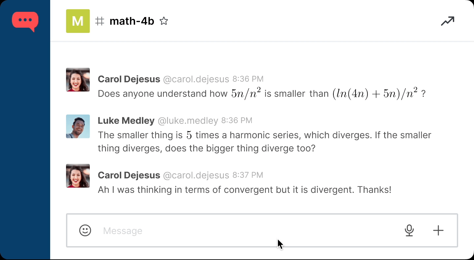Image resolution: width=474 pixels, height=260 pixels.
Task: Click the @luke.medley handle
Action: [188, 121]
